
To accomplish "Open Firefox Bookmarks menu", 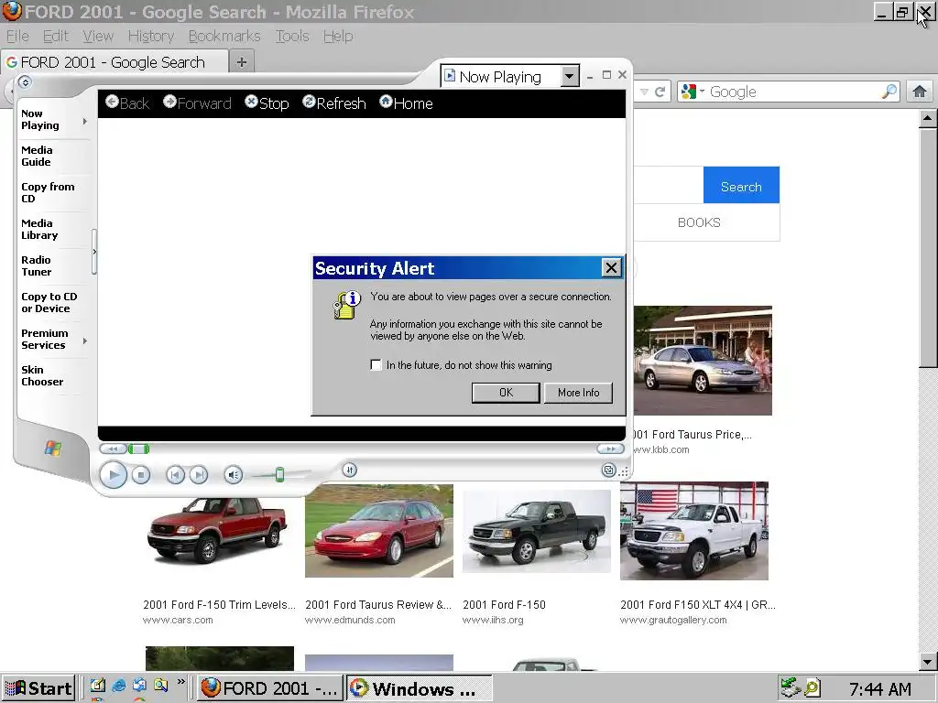I will click(224, 36).
